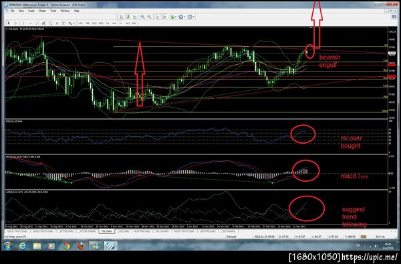The width and height of the screenshot is (401, 264).
Task: Switch timeframe to W1
Action: click(x=128, y=23)
